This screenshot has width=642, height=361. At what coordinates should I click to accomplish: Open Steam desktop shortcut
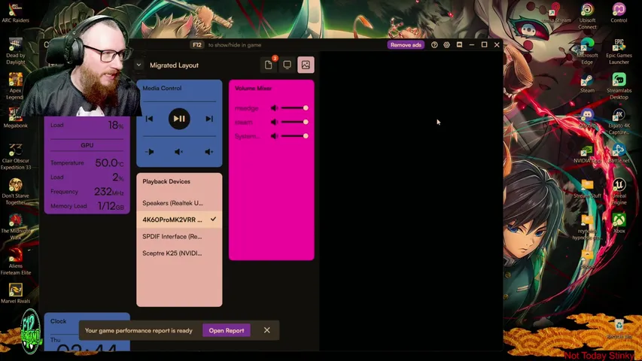(587, 83)
